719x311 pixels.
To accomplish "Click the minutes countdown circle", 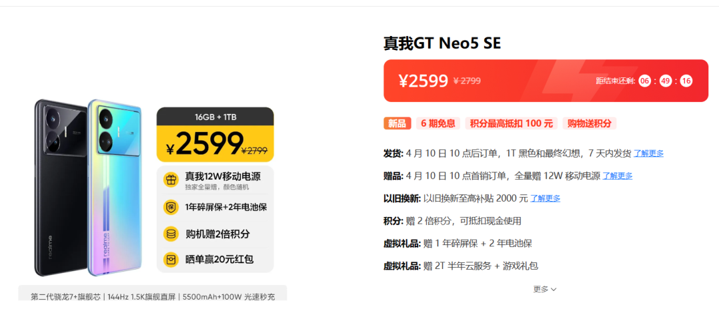I will (666, 81).
